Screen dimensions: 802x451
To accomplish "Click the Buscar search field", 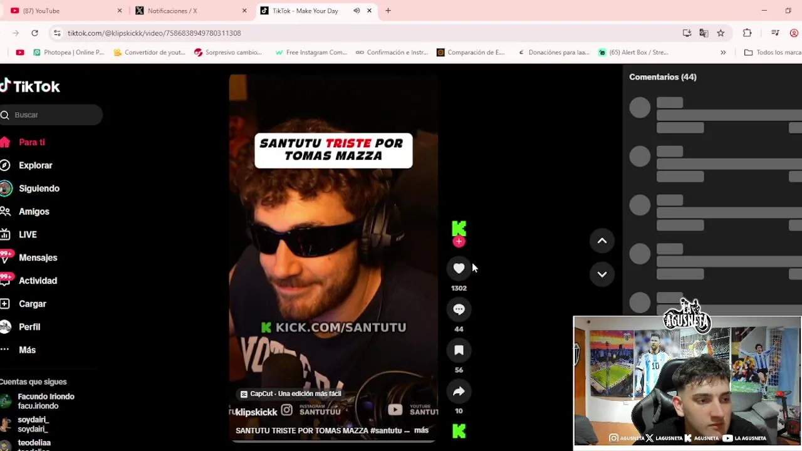I will [x=51, y=115].
